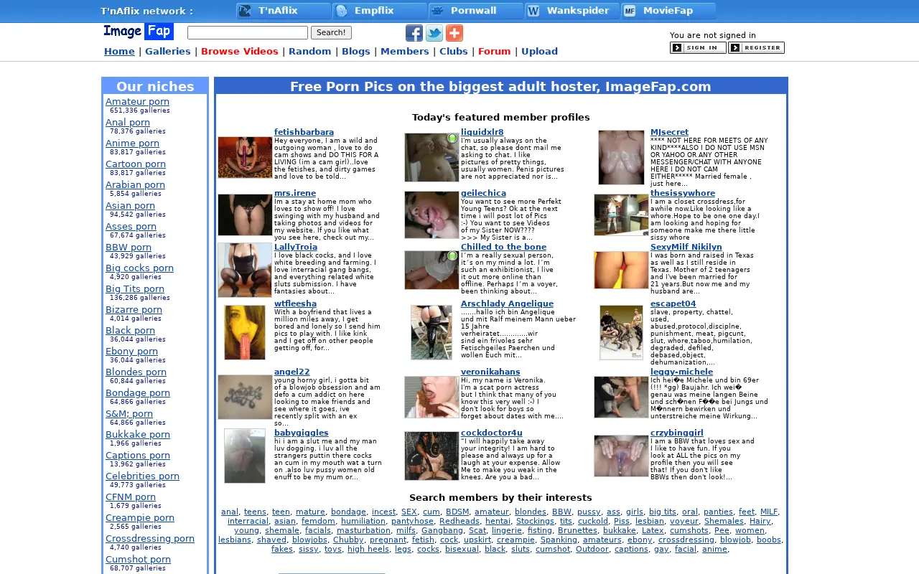The width and height of the screenshot is (919, 574).
Task: Click the Twitter bird icon
Action: point(434,33)
